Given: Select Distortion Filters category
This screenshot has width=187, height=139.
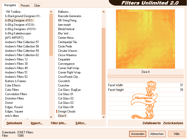Looking at the screenshot, I should click(15, 98).
